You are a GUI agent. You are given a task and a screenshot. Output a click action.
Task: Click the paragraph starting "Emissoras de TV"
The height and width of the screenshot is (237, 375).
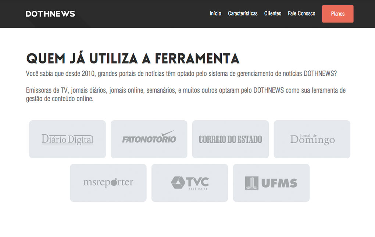pos(186,94)
